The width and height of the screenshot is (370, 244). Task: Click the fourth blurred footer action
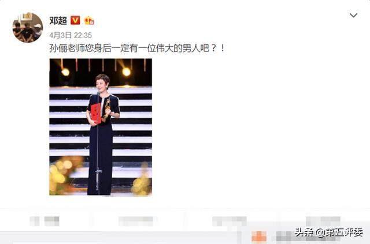[323, 222]
